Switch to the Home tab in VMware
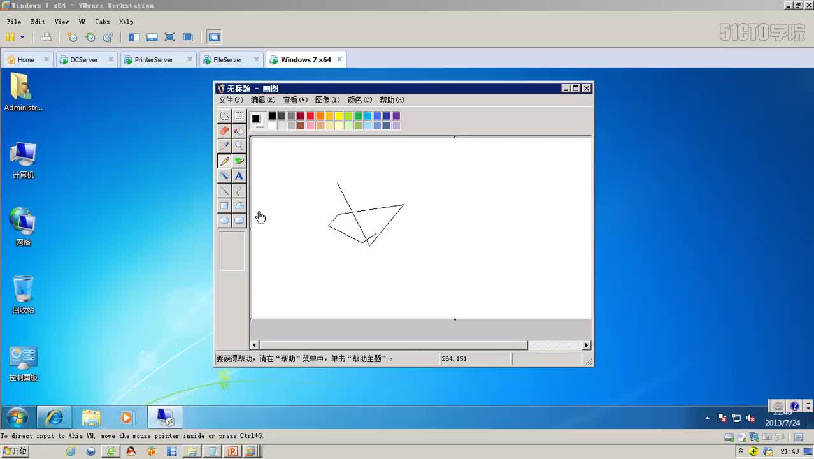Screen dimensions: 814x459 (28, 60)
